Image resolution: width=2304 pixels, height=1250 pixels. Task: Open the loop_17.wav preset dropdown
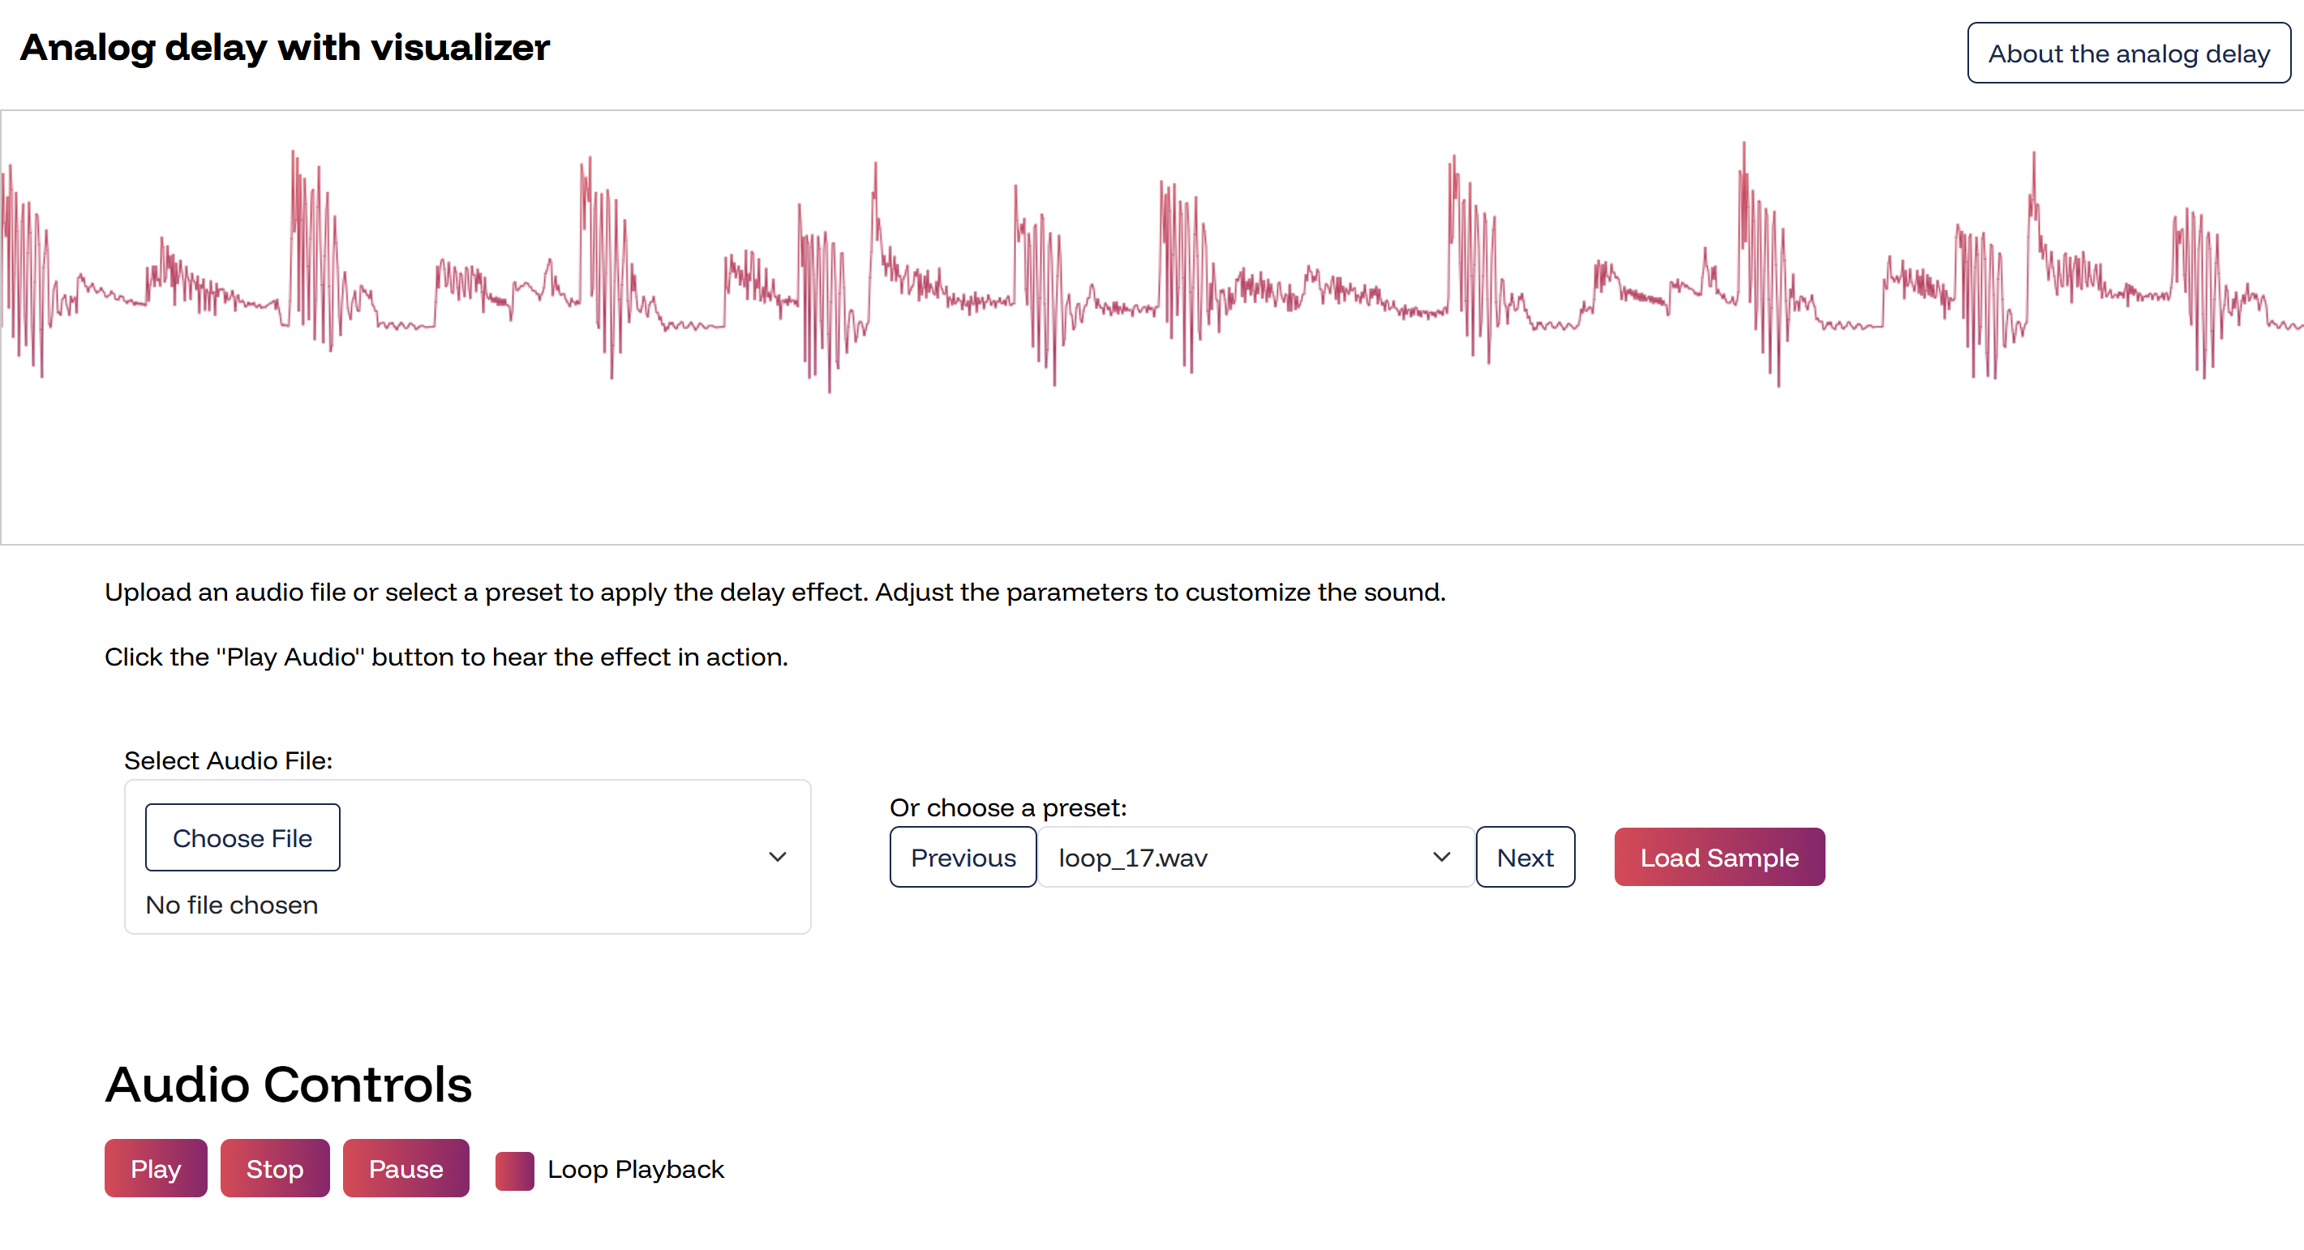click(x=1234, y=858)
